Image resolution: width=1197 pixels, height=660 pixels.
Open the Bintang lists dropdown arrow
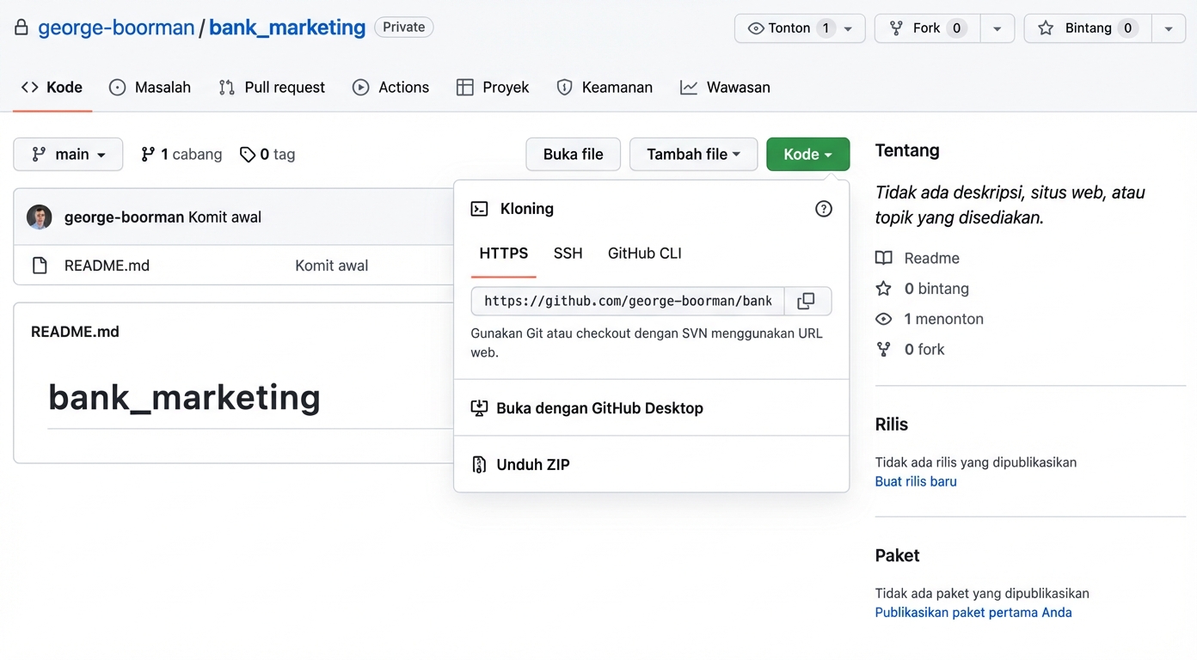point(1168,28)
